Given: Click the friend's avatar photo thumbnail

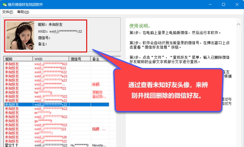Looking at the screenshot, I should click(x=20, y=36).
